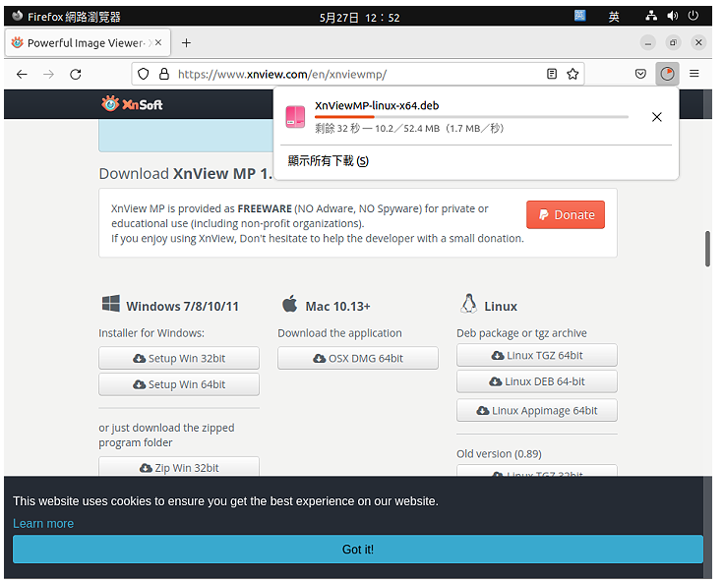
Task: Select the Powerful Image Viewer tab
Action: tap(88, 42)
